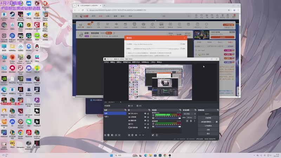
Task: Open scene filters icon in Scenes panel
Action: [112, 135]
